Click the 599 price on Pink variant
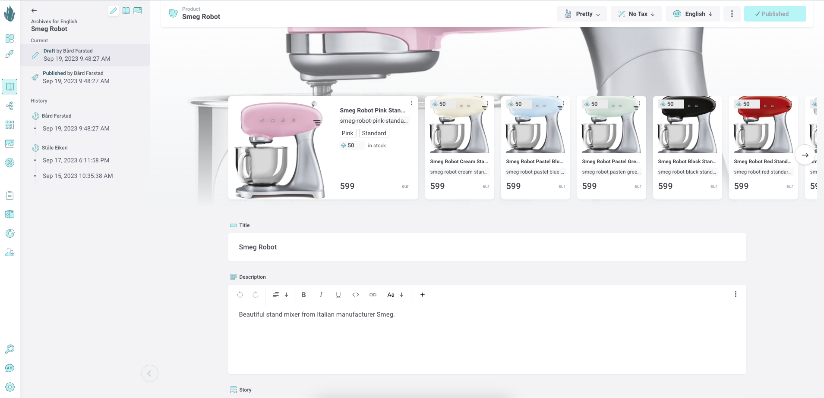Screen dimensions: 824x398 pyautogui.click(x=347, y=186)
